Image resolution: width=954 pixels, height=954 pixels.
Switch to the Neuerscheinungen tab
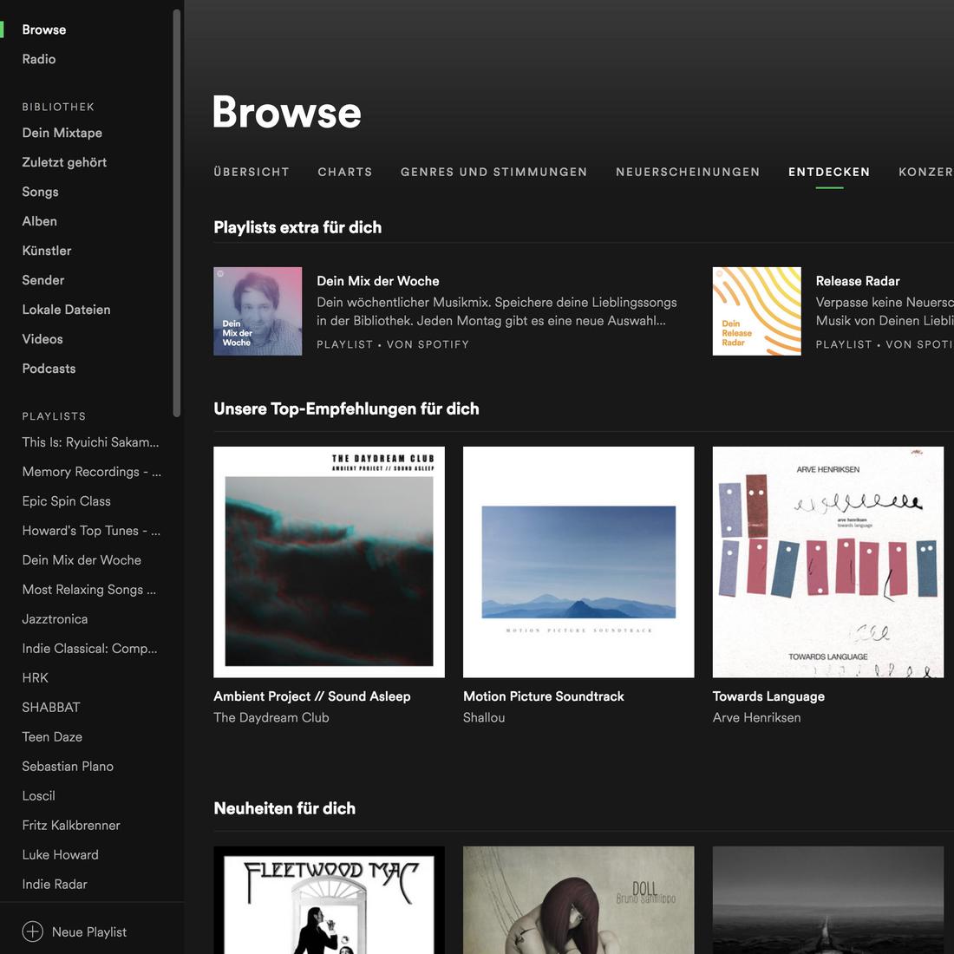pyautogui.click(x=688, y=172)
